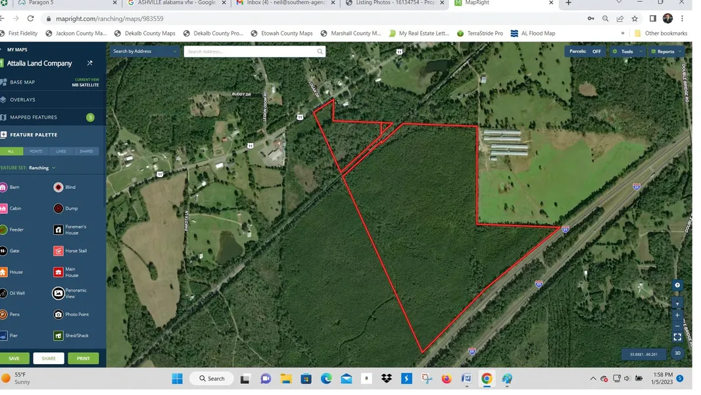The image size is (701, 395).
Task: Click the map help question icon
Action: 677,286
